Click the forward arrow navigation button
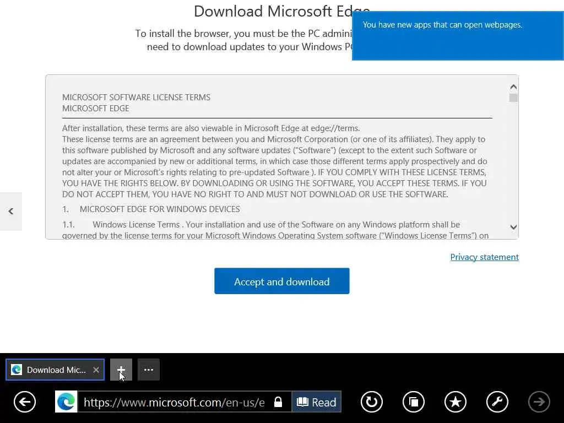Screen dimensions: 564x423 [539, 402]
